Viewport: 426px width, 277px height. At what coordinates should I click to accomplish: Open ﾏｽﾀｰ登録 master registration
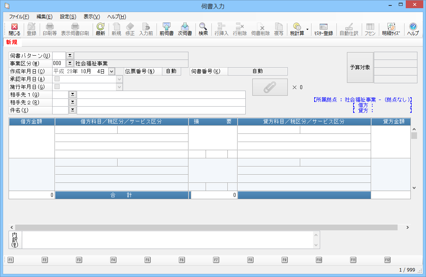tap(323, 30)
